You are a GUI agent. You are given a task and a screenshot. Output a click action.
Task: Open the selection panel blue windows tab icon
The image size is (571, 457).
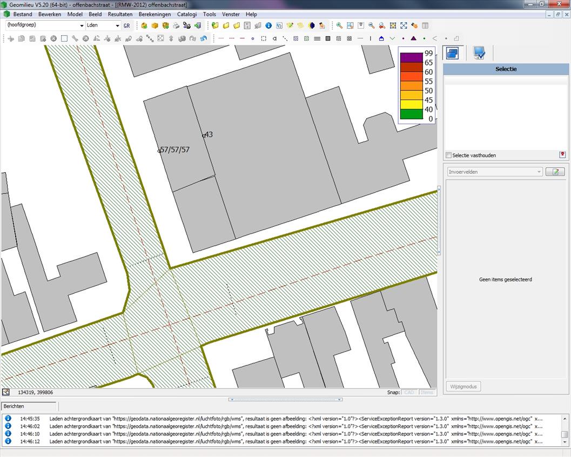[x=452, y=53]
